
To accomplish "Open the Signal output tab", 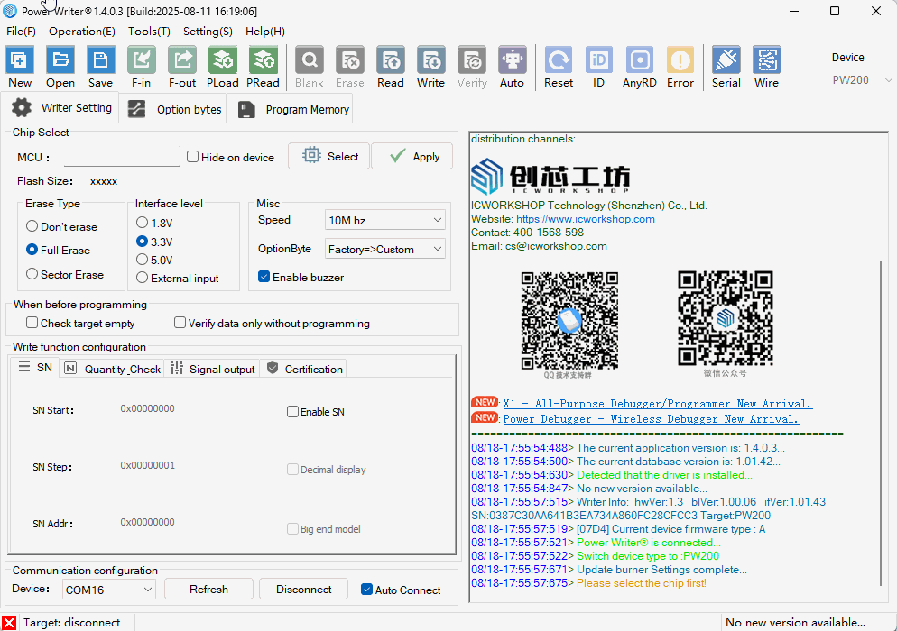I will coord(213,369).
